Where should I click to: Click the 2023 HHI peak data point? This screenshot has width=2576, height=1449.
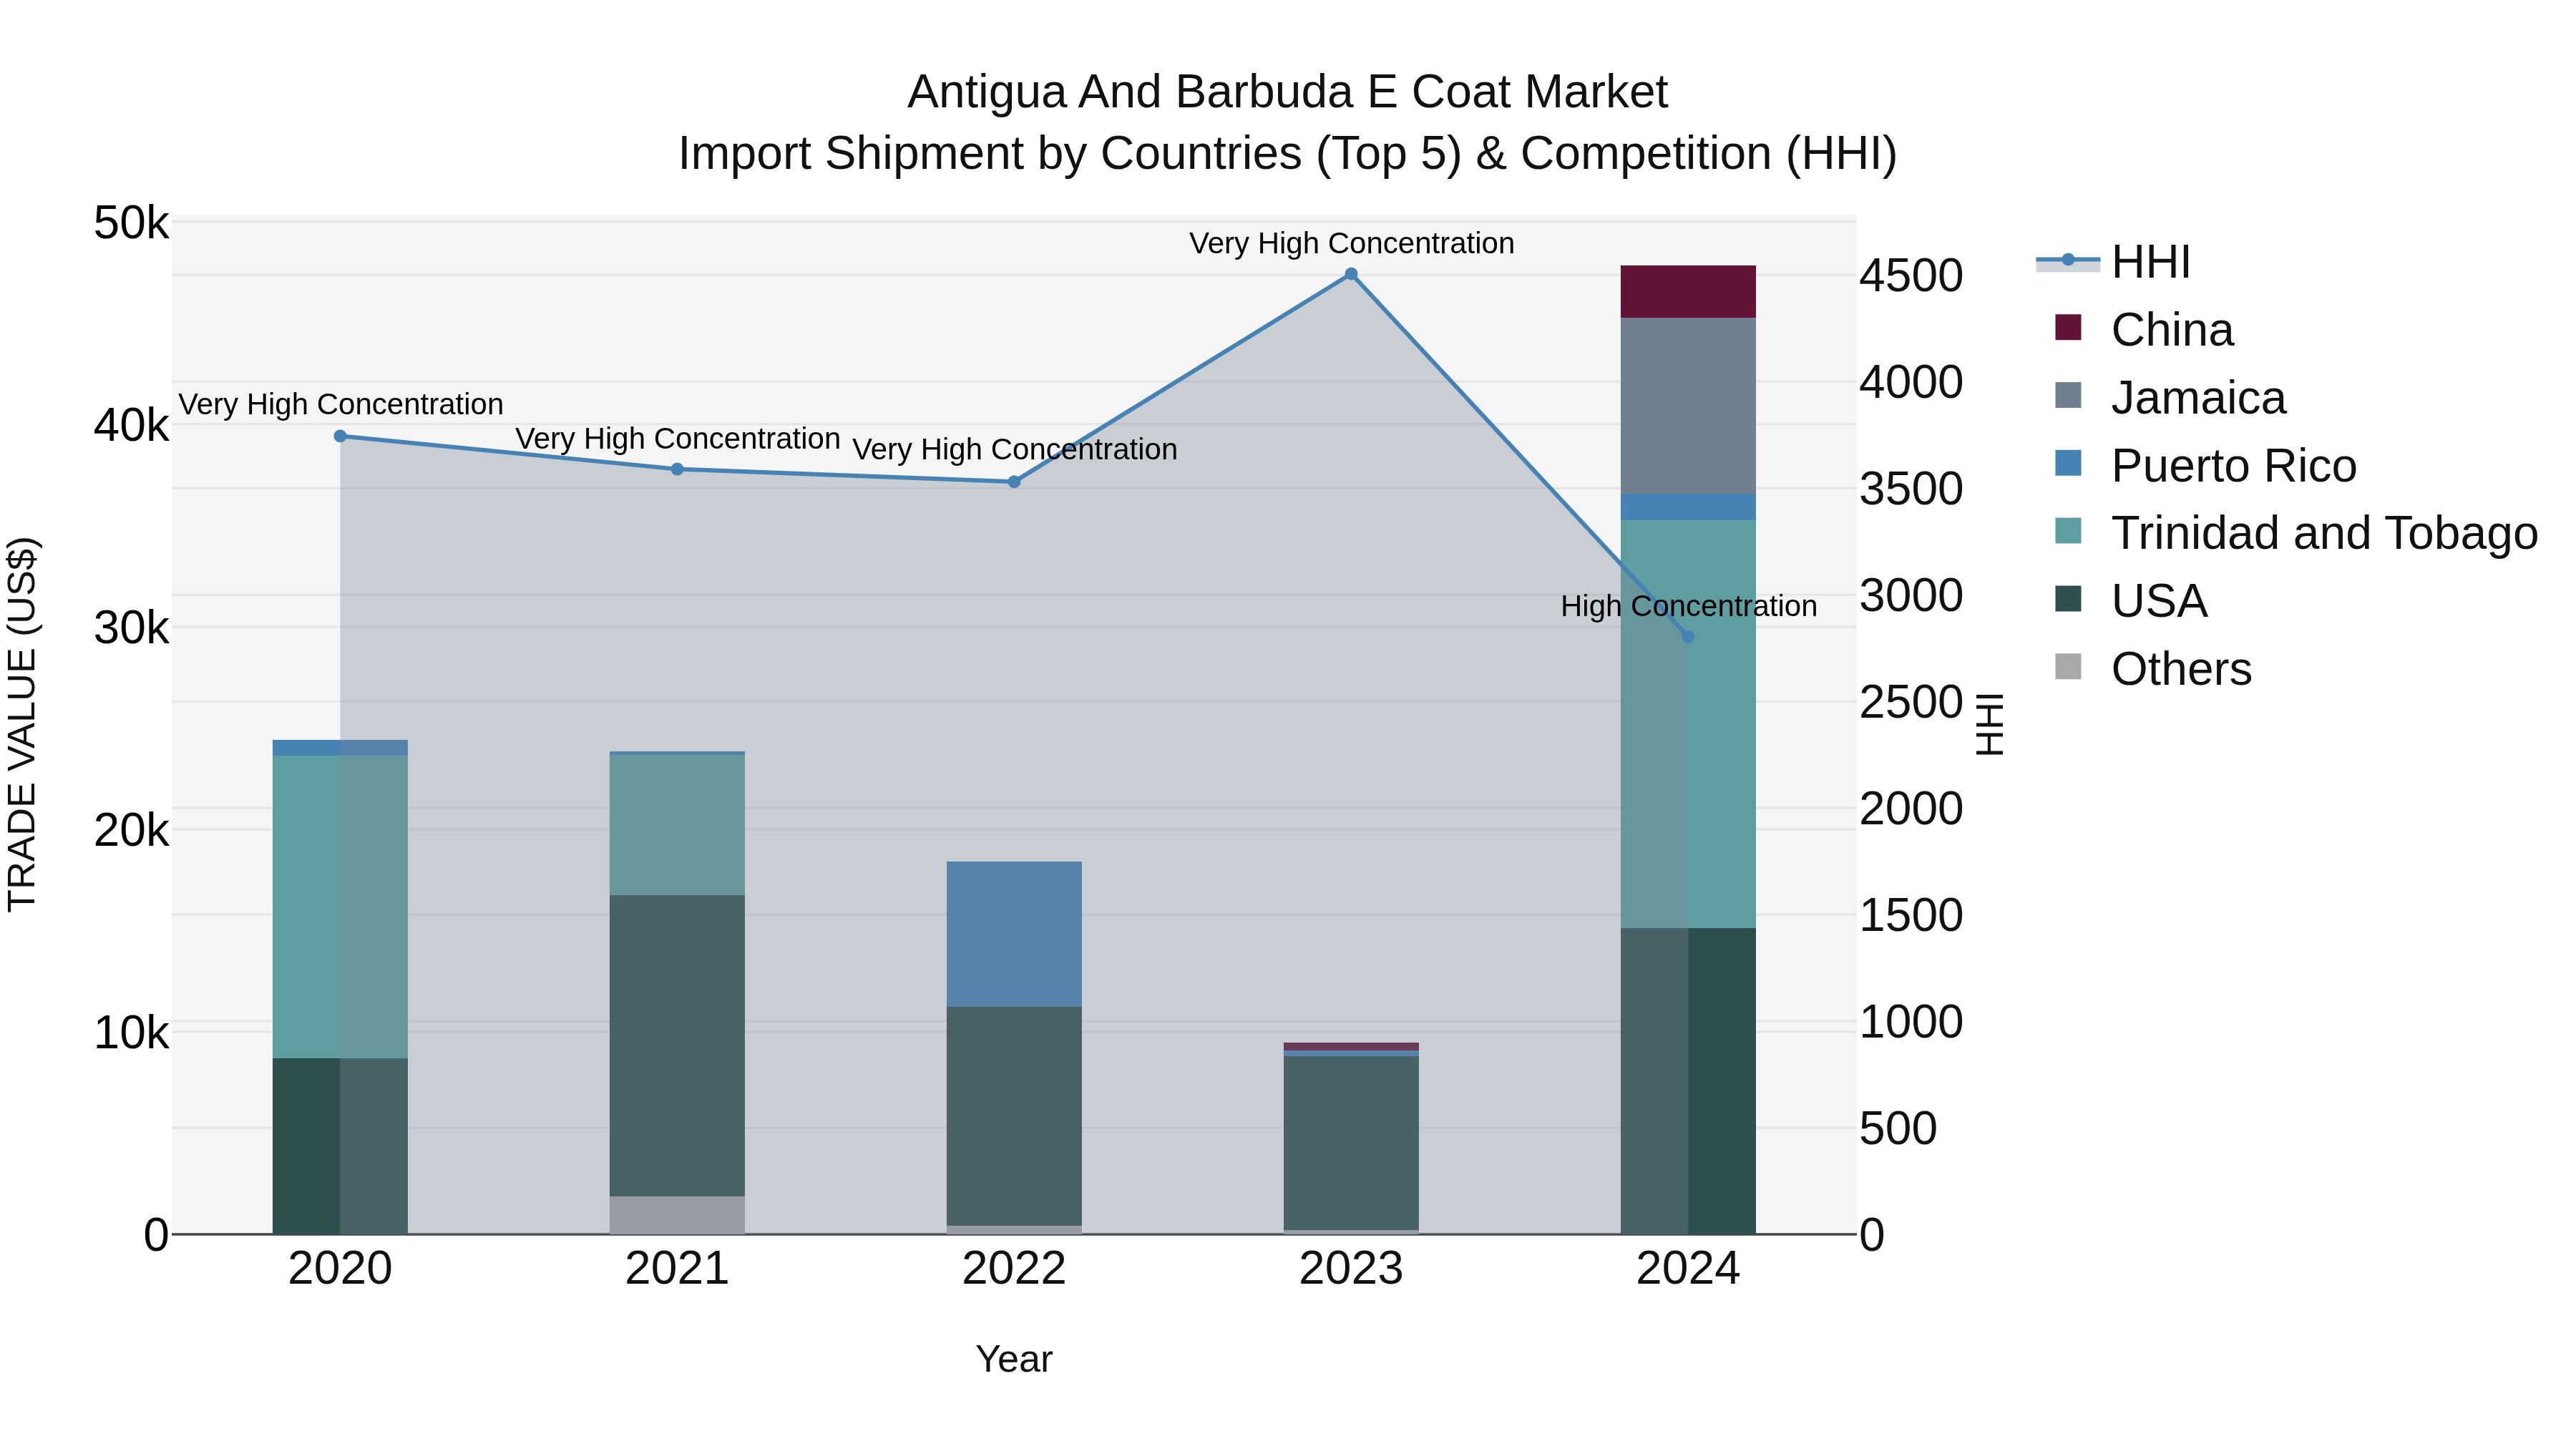click(1351, 274)
